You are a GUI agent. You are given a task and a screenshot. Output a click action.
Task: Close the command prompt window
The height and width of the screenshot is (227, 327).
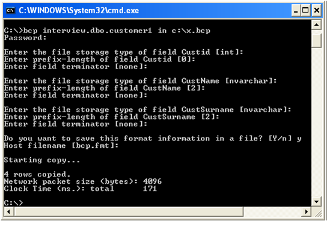[317, 10]
